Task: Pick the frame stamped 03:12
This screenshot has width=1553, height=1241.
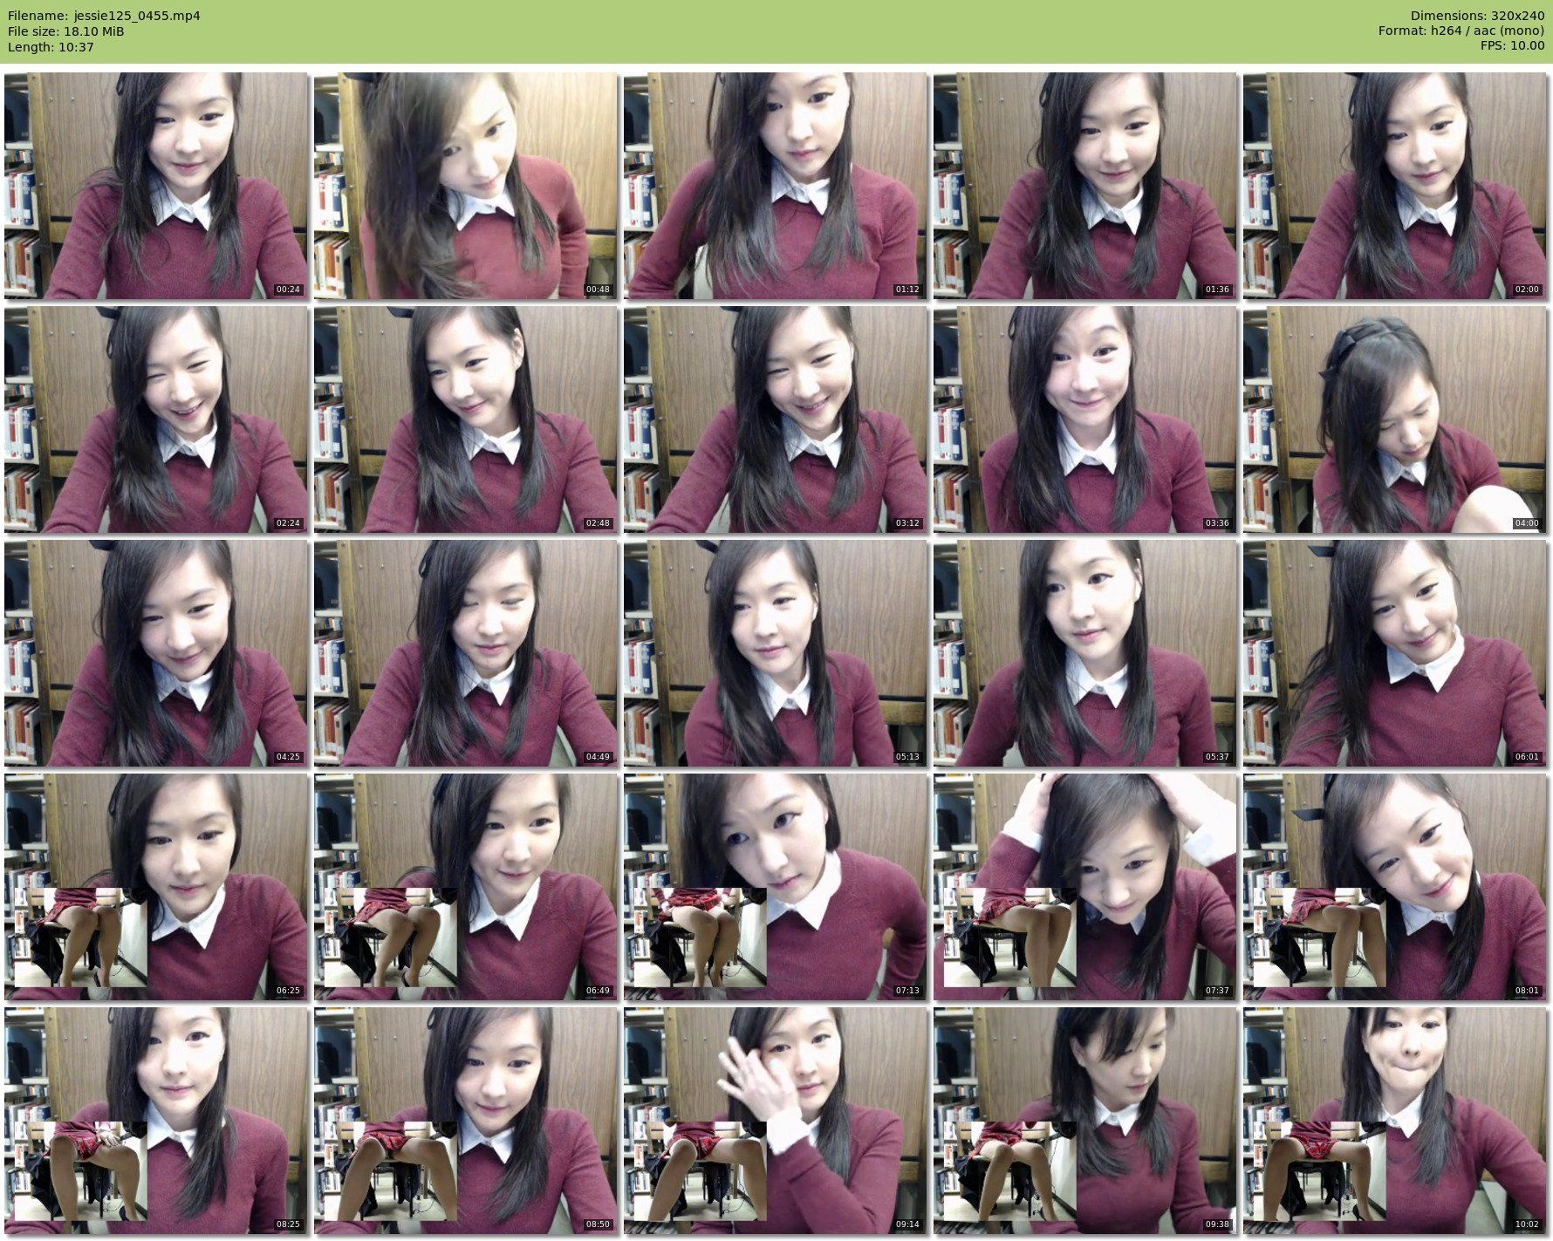Action: (x=775, y=419)
